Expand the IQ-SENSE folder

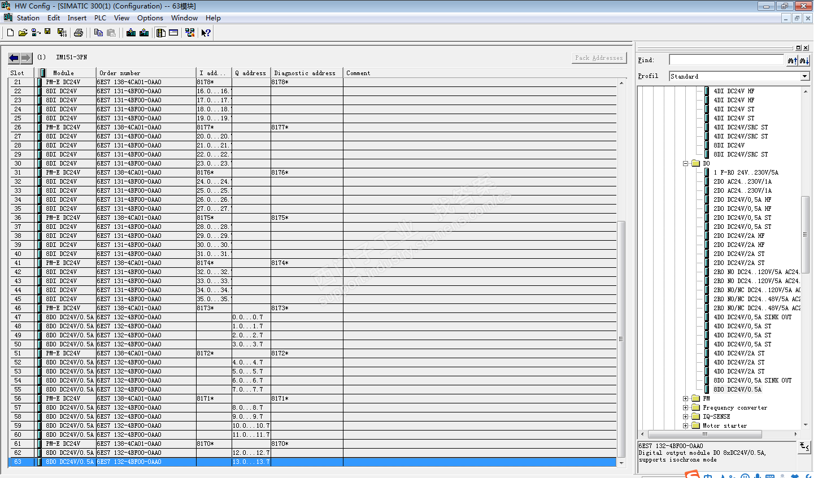[686, 417]
